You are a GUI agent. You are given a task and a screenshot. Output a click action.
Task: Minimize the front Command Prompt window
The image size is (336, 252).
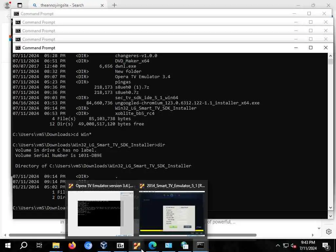coord(296,48)
